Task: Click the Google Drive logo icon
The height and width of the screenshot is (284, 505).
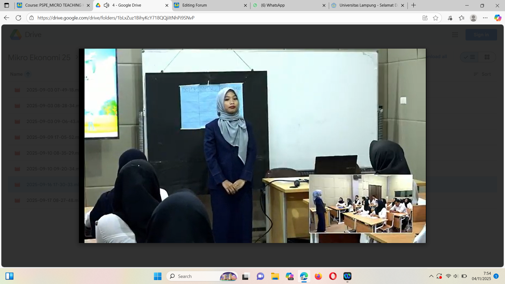Action: (16, 35)
